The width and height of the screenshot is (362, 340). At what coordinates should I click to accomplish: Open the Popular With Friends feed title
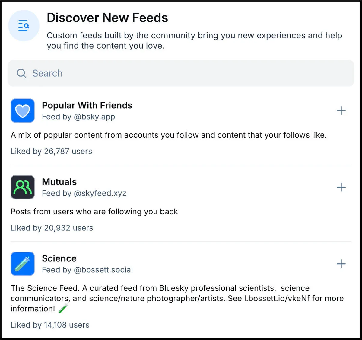[87, 105]
